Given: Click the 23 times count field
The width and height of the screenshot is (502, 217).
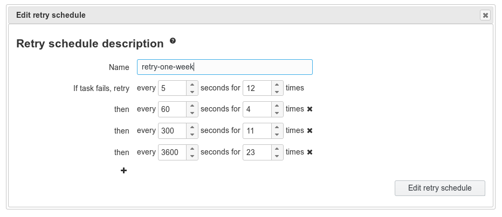Looking at the screenshot, I should (257, 152).
